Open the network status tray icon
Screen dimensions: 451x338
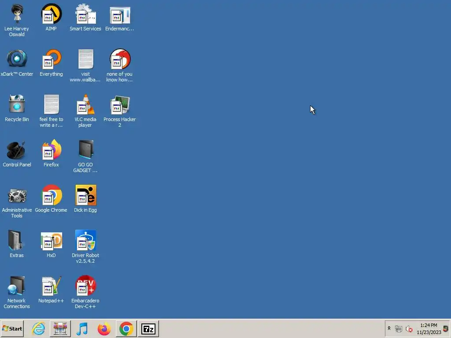point(398,329)
